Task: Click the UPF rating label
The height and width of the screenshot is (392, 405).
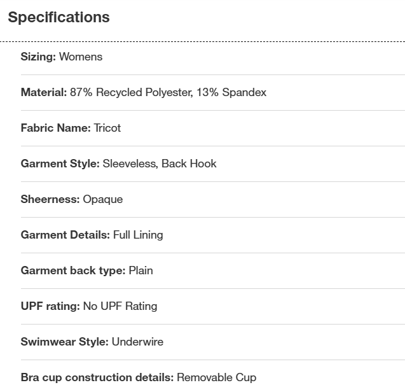Action: point(50,306)
